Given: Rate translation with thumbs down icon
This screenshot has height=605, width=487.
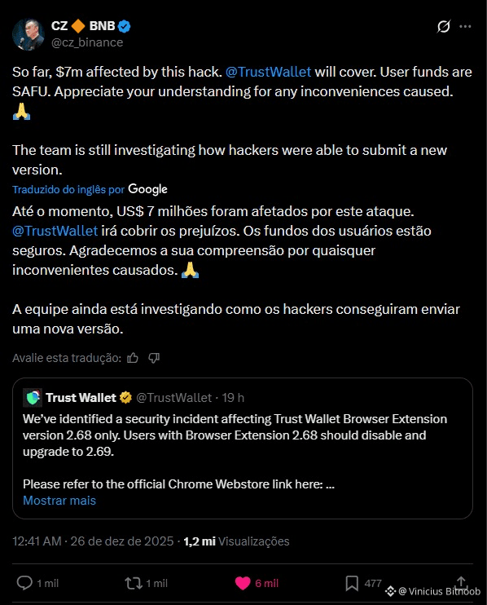Looking at the screenshot, I should [x=154, y=358].
